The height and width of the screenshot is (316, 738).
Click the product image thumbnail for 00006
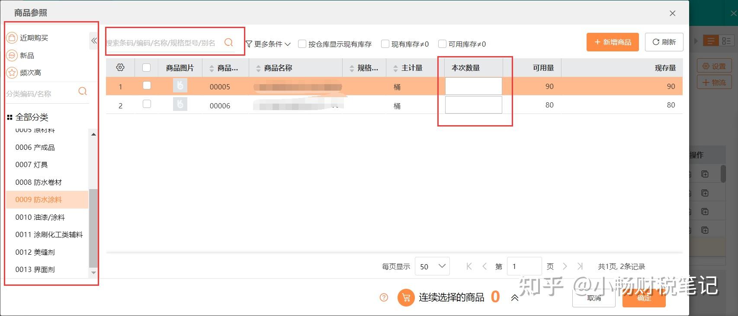[180, 104]
